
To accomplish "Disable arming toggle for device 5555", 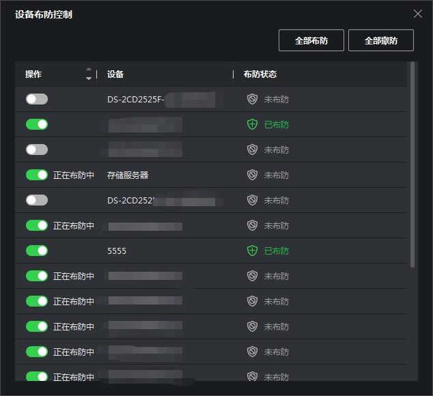I will [37, 251].
